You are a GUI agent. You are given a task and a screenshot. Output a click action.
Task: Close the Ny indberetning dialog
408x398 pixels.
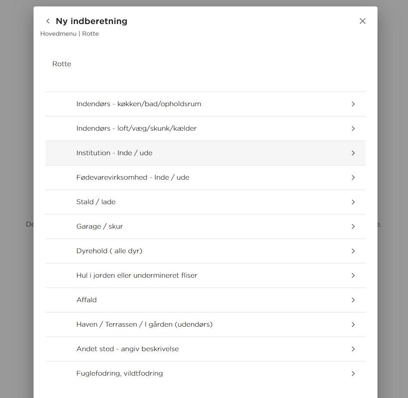point(362,21)
